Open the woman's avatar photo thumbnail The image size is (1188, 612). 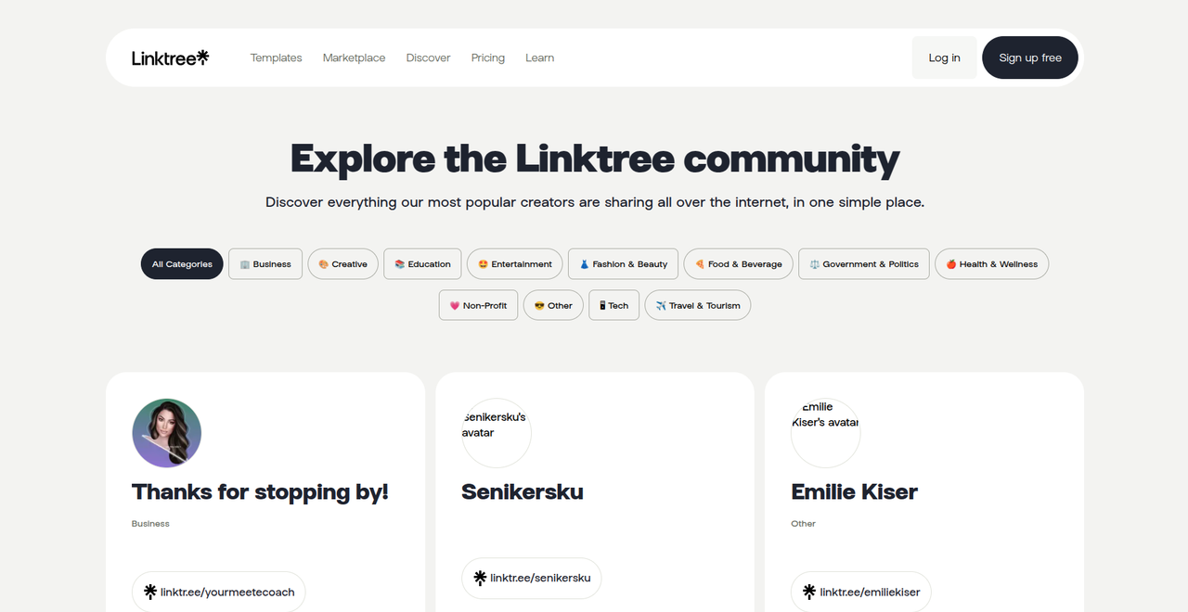[167, 433]
